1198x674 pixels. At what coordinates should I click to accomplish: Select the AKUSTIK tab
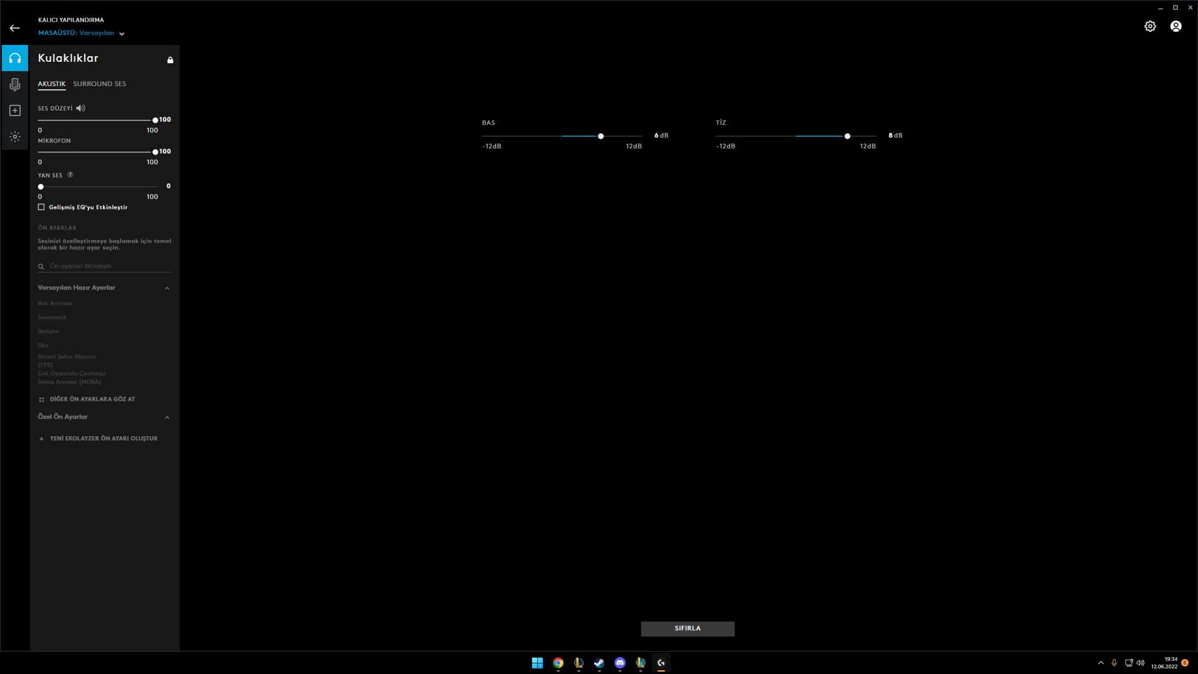click(51, 84)
